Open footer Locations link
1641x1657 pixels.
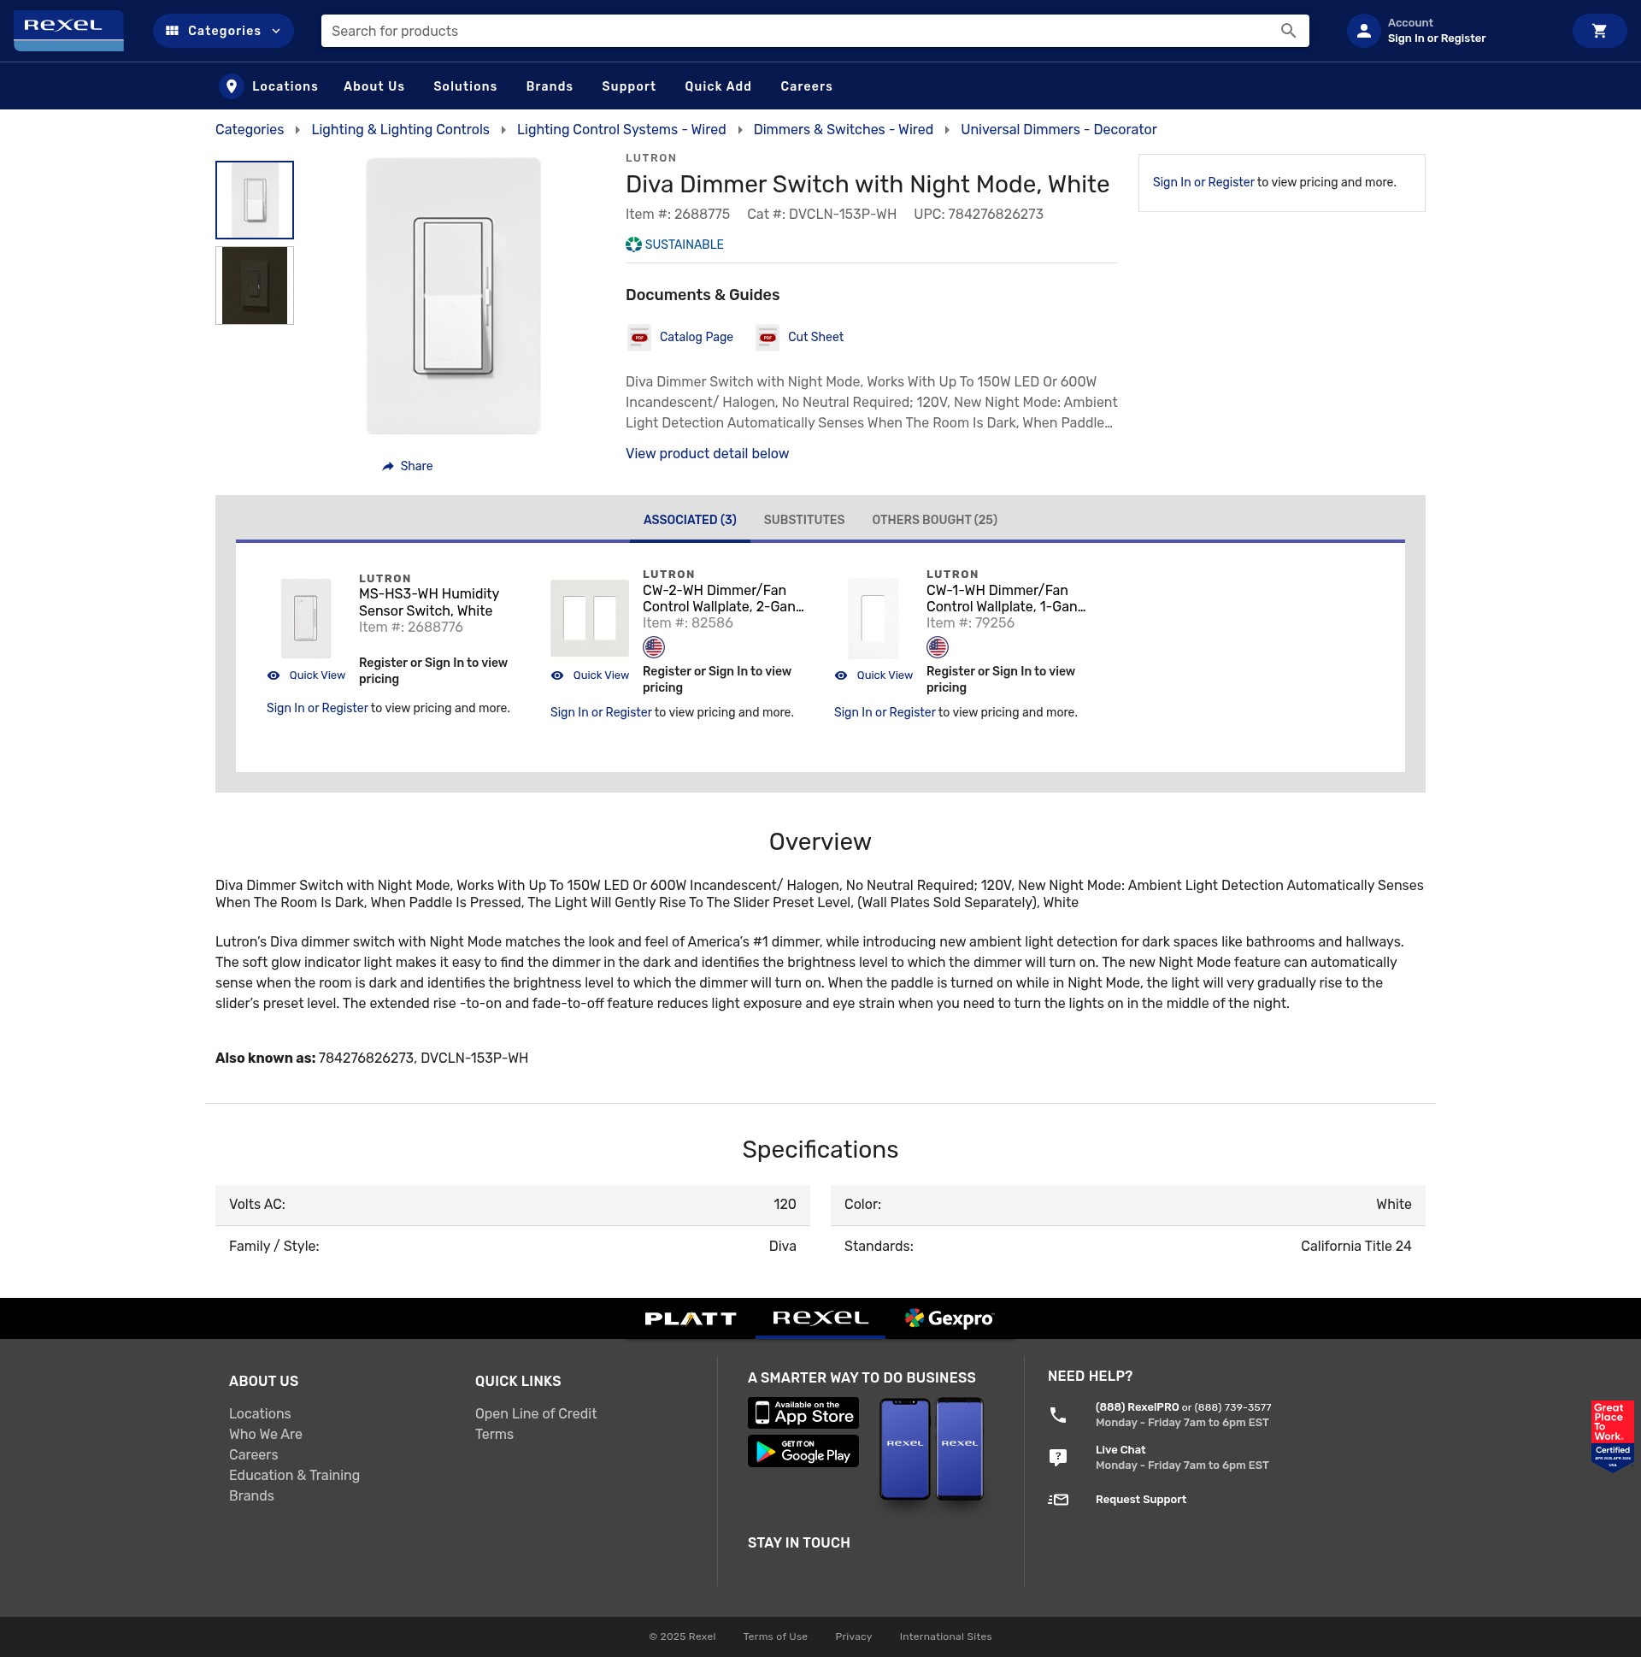click(260, 1413)
